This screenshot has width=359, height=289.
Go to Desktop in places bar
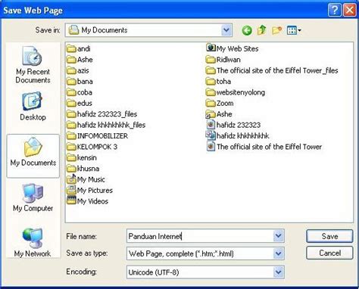[x=33, y=107]
